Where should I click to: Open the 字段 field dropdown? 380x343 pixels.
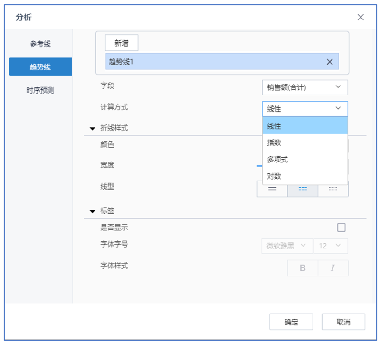[x=304, y=87]
